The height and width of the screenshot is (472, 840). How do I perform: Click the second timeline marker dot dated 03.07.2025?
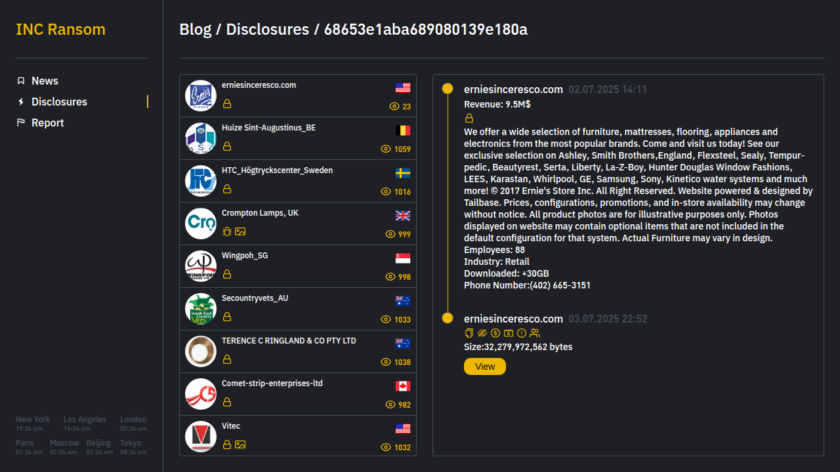click(x=448, y=318)
